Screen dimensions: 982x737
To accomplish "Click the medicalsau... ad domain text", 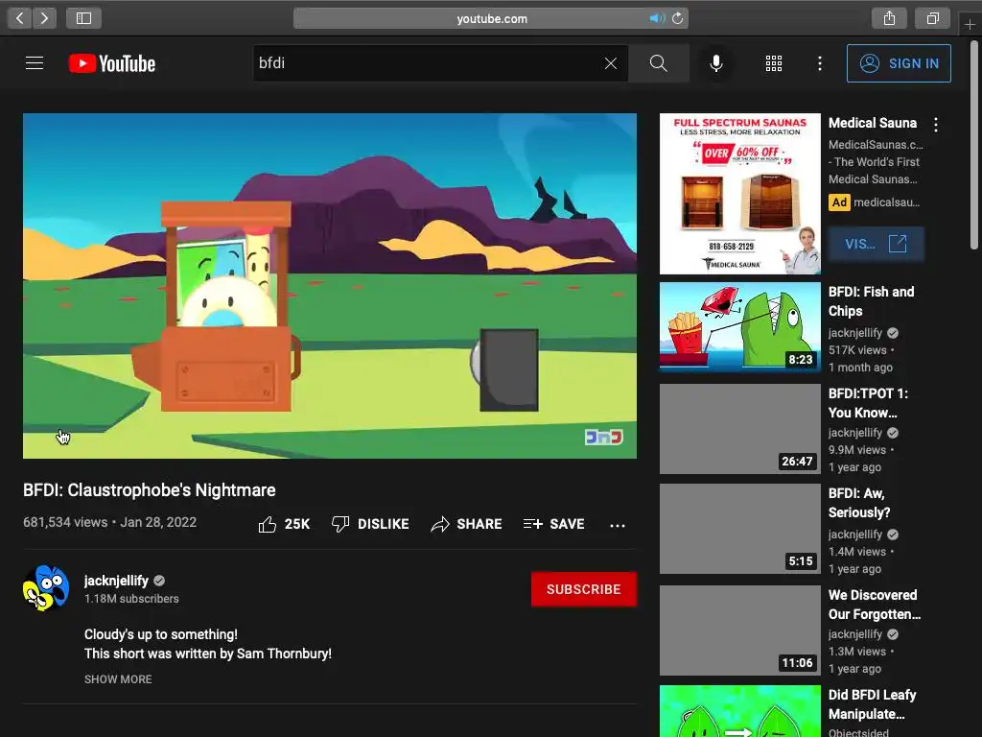I will pyautogui.click(x=886, y=202).
